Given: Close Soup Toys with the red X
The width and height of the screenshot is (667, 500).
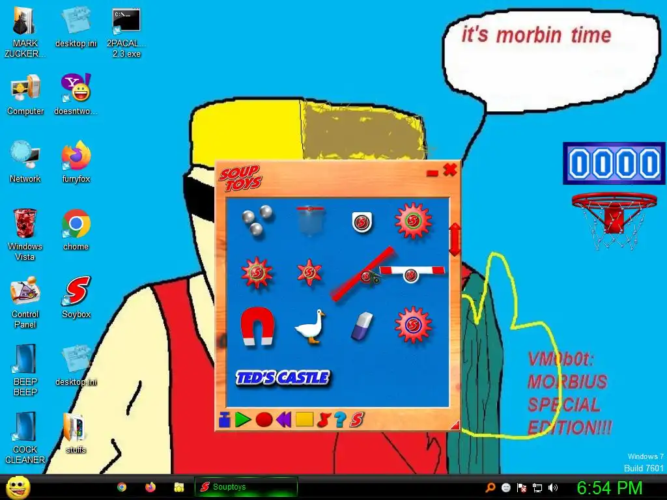Looking at the screenshot, I should point(449,170).
